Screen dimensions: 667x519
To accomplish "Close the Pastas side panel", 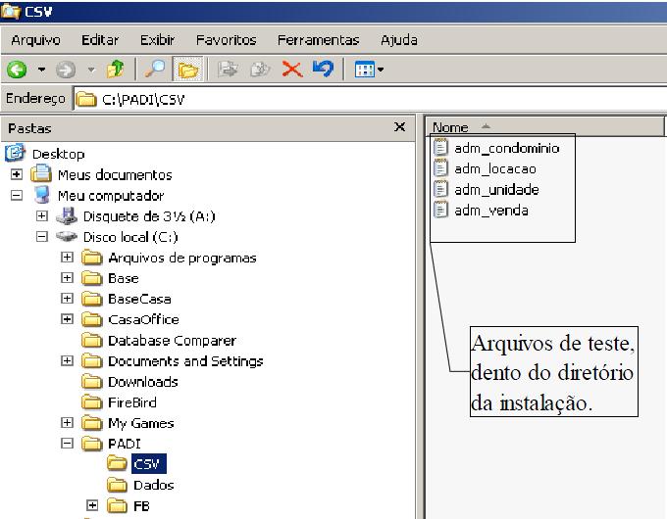I will (399, 127).
